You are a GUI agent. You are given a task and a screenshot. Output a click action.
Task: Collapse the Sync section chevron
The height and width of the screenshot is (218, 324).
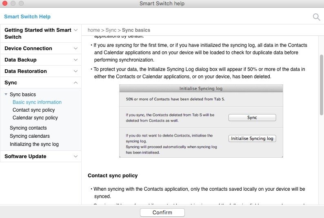[75, 83]
